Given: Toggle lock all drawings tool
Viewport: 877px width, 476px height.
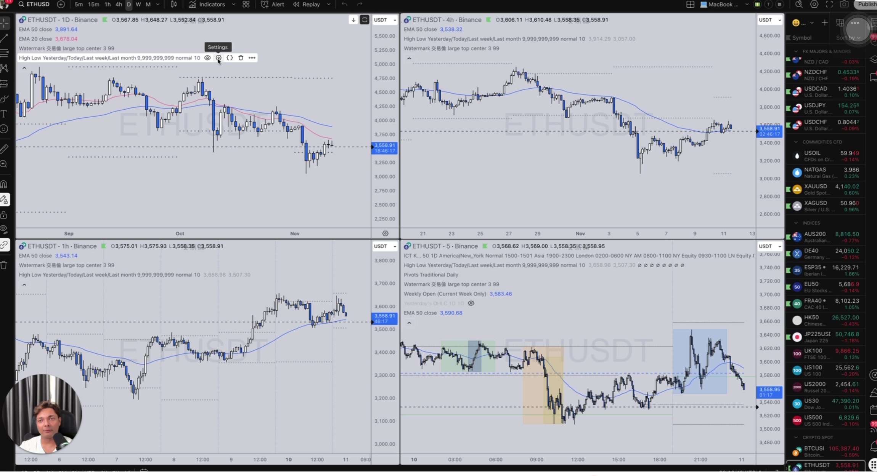Looking at the screenshot, I should click(x=5, y=215).
